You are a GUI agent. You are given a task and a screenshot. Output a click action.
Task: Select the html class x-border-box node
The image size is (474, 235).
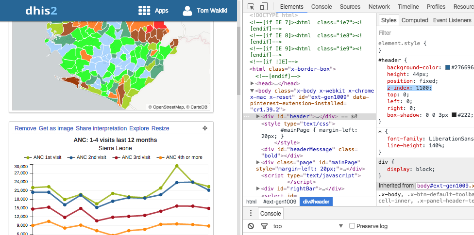click(x=293, y=69)
